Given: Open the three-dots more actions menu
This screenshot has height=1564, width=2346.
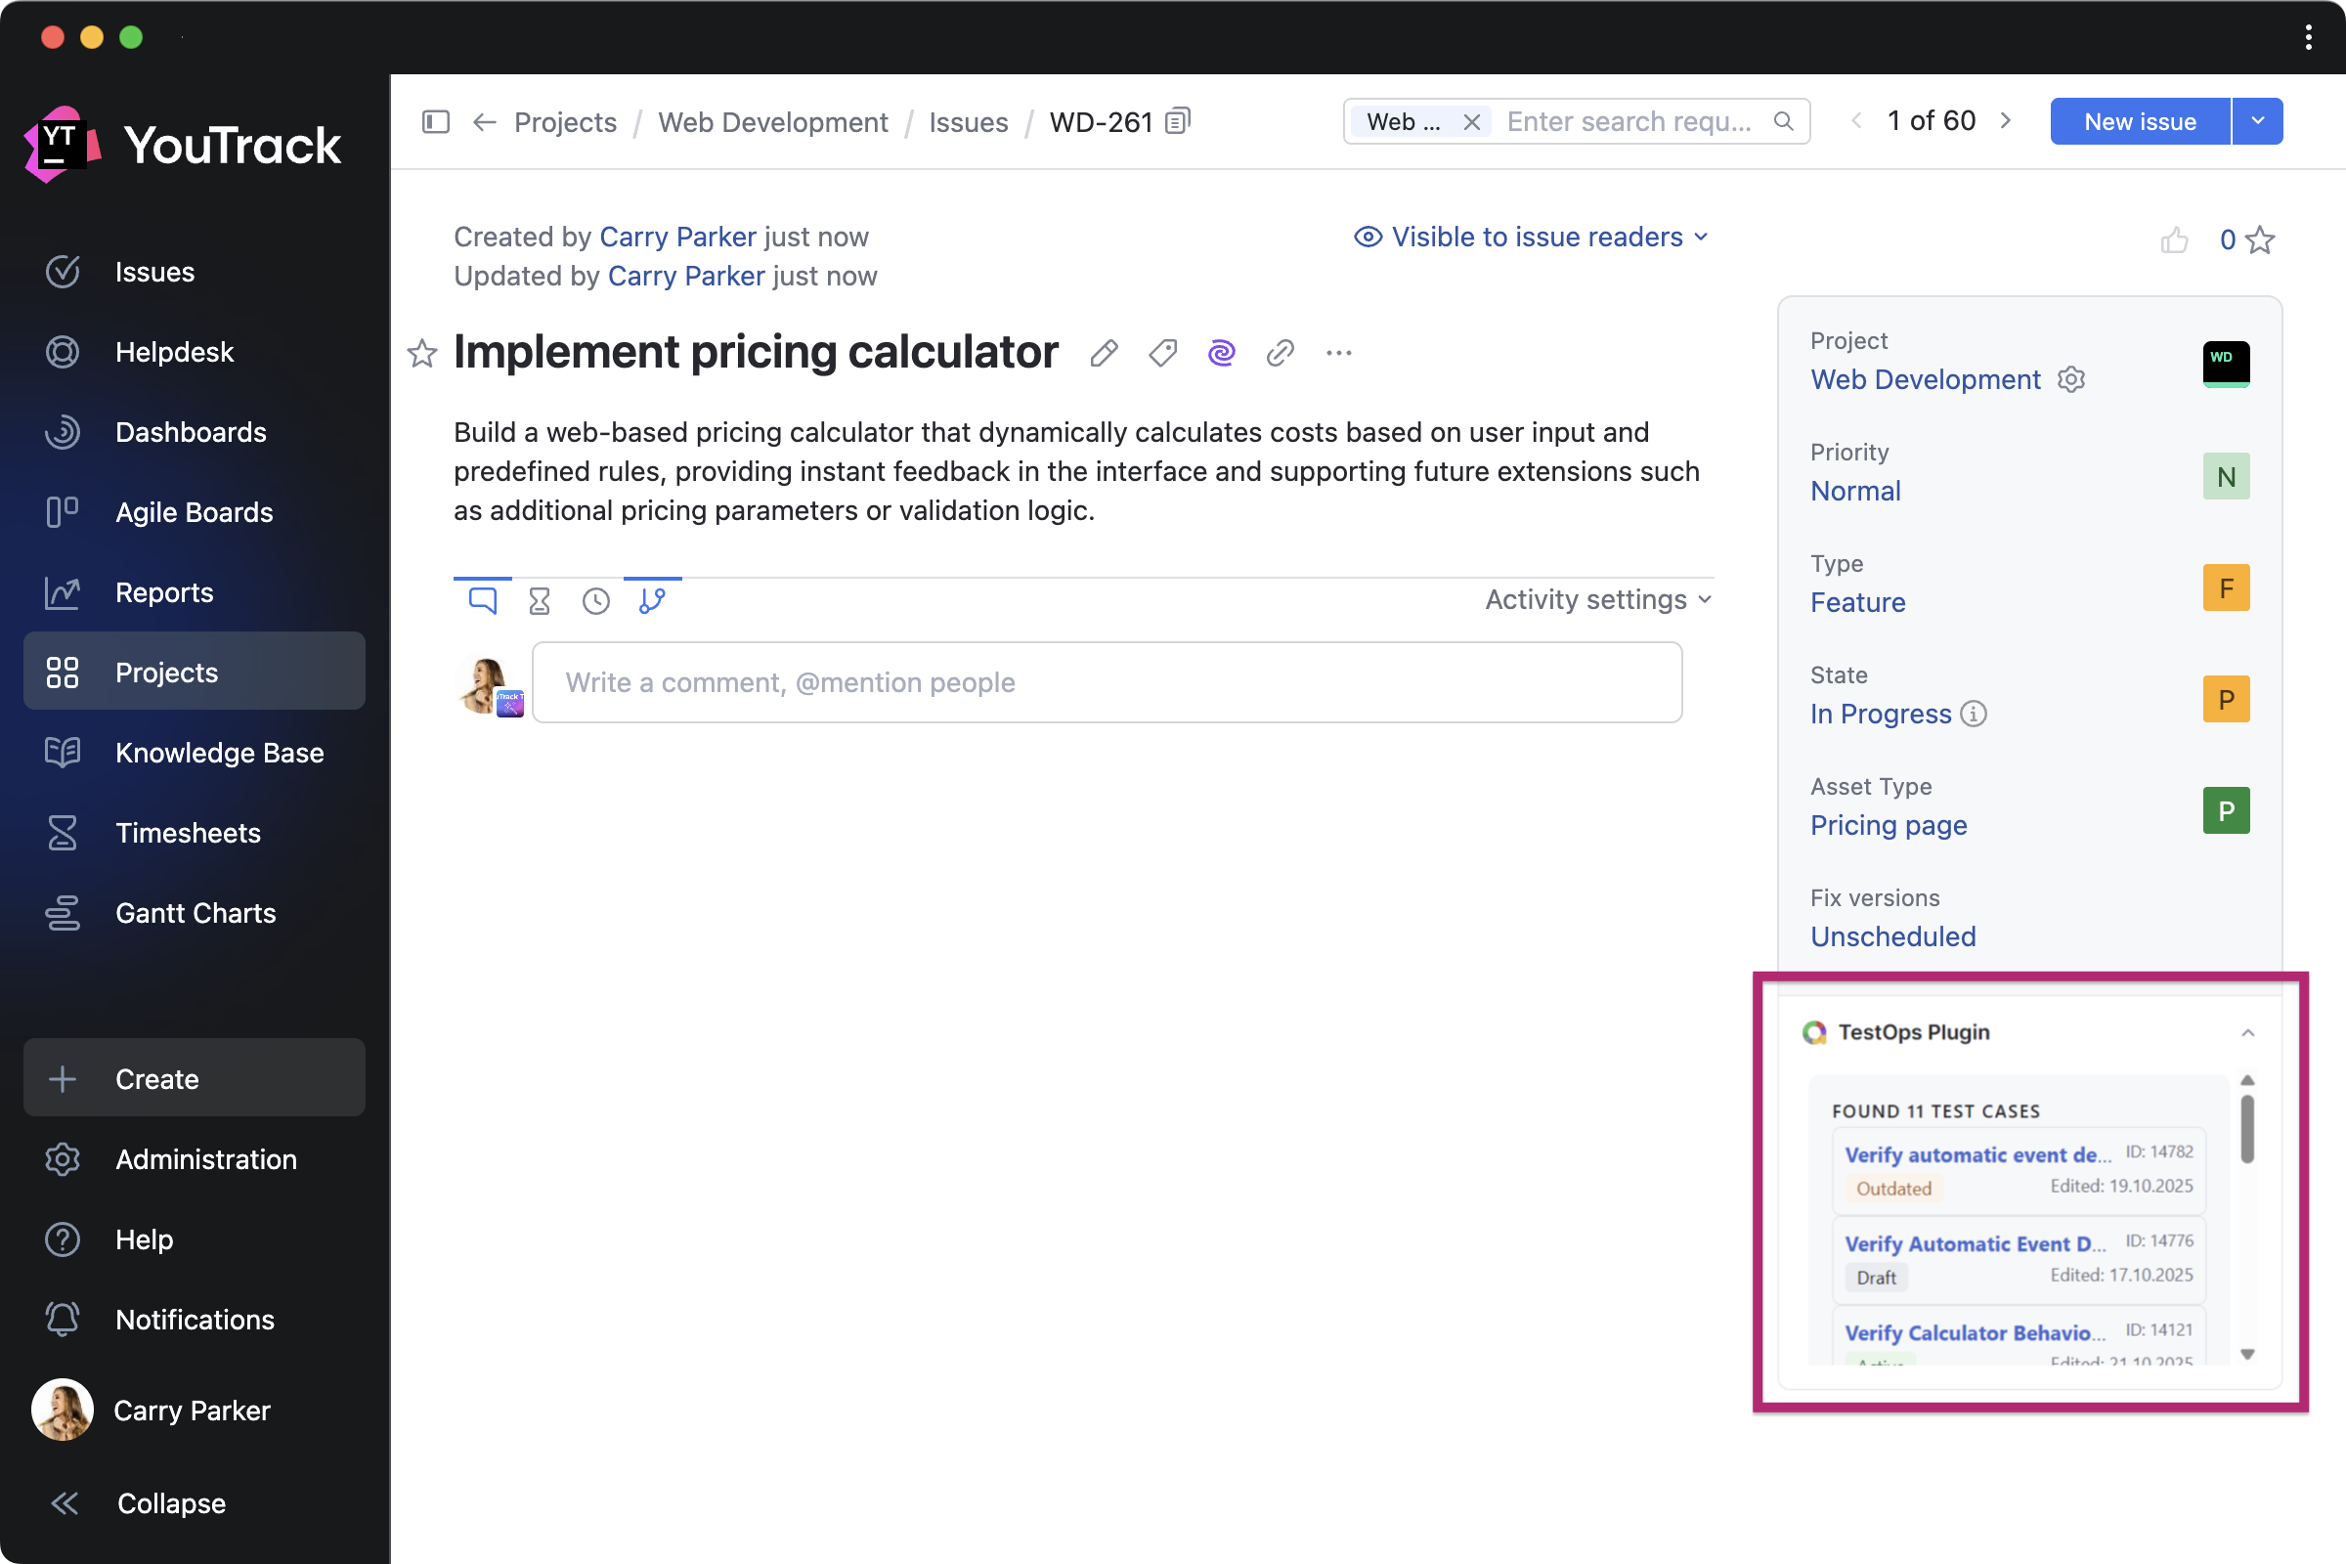Looking at the screenshot, I should pos(1338,353).
